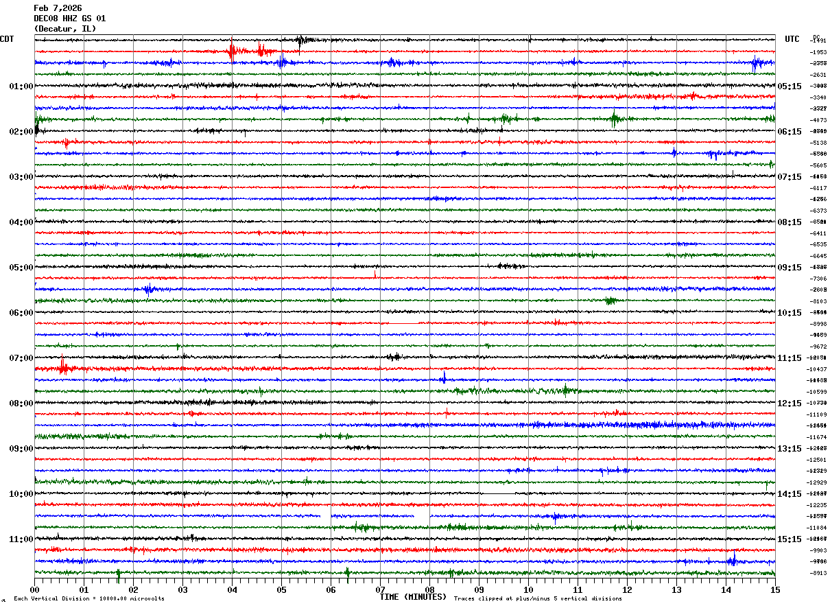Select DC offset value -6373
Screen dimensions: 830x608
pyautogui.click(x=818, y=211)
